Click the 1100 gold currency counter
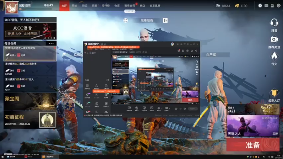The height and width of the screenshot is (159, 283). [x=241, y=6]
